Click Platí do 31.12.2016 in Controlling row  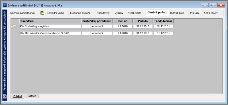click(x=143, y=26)
